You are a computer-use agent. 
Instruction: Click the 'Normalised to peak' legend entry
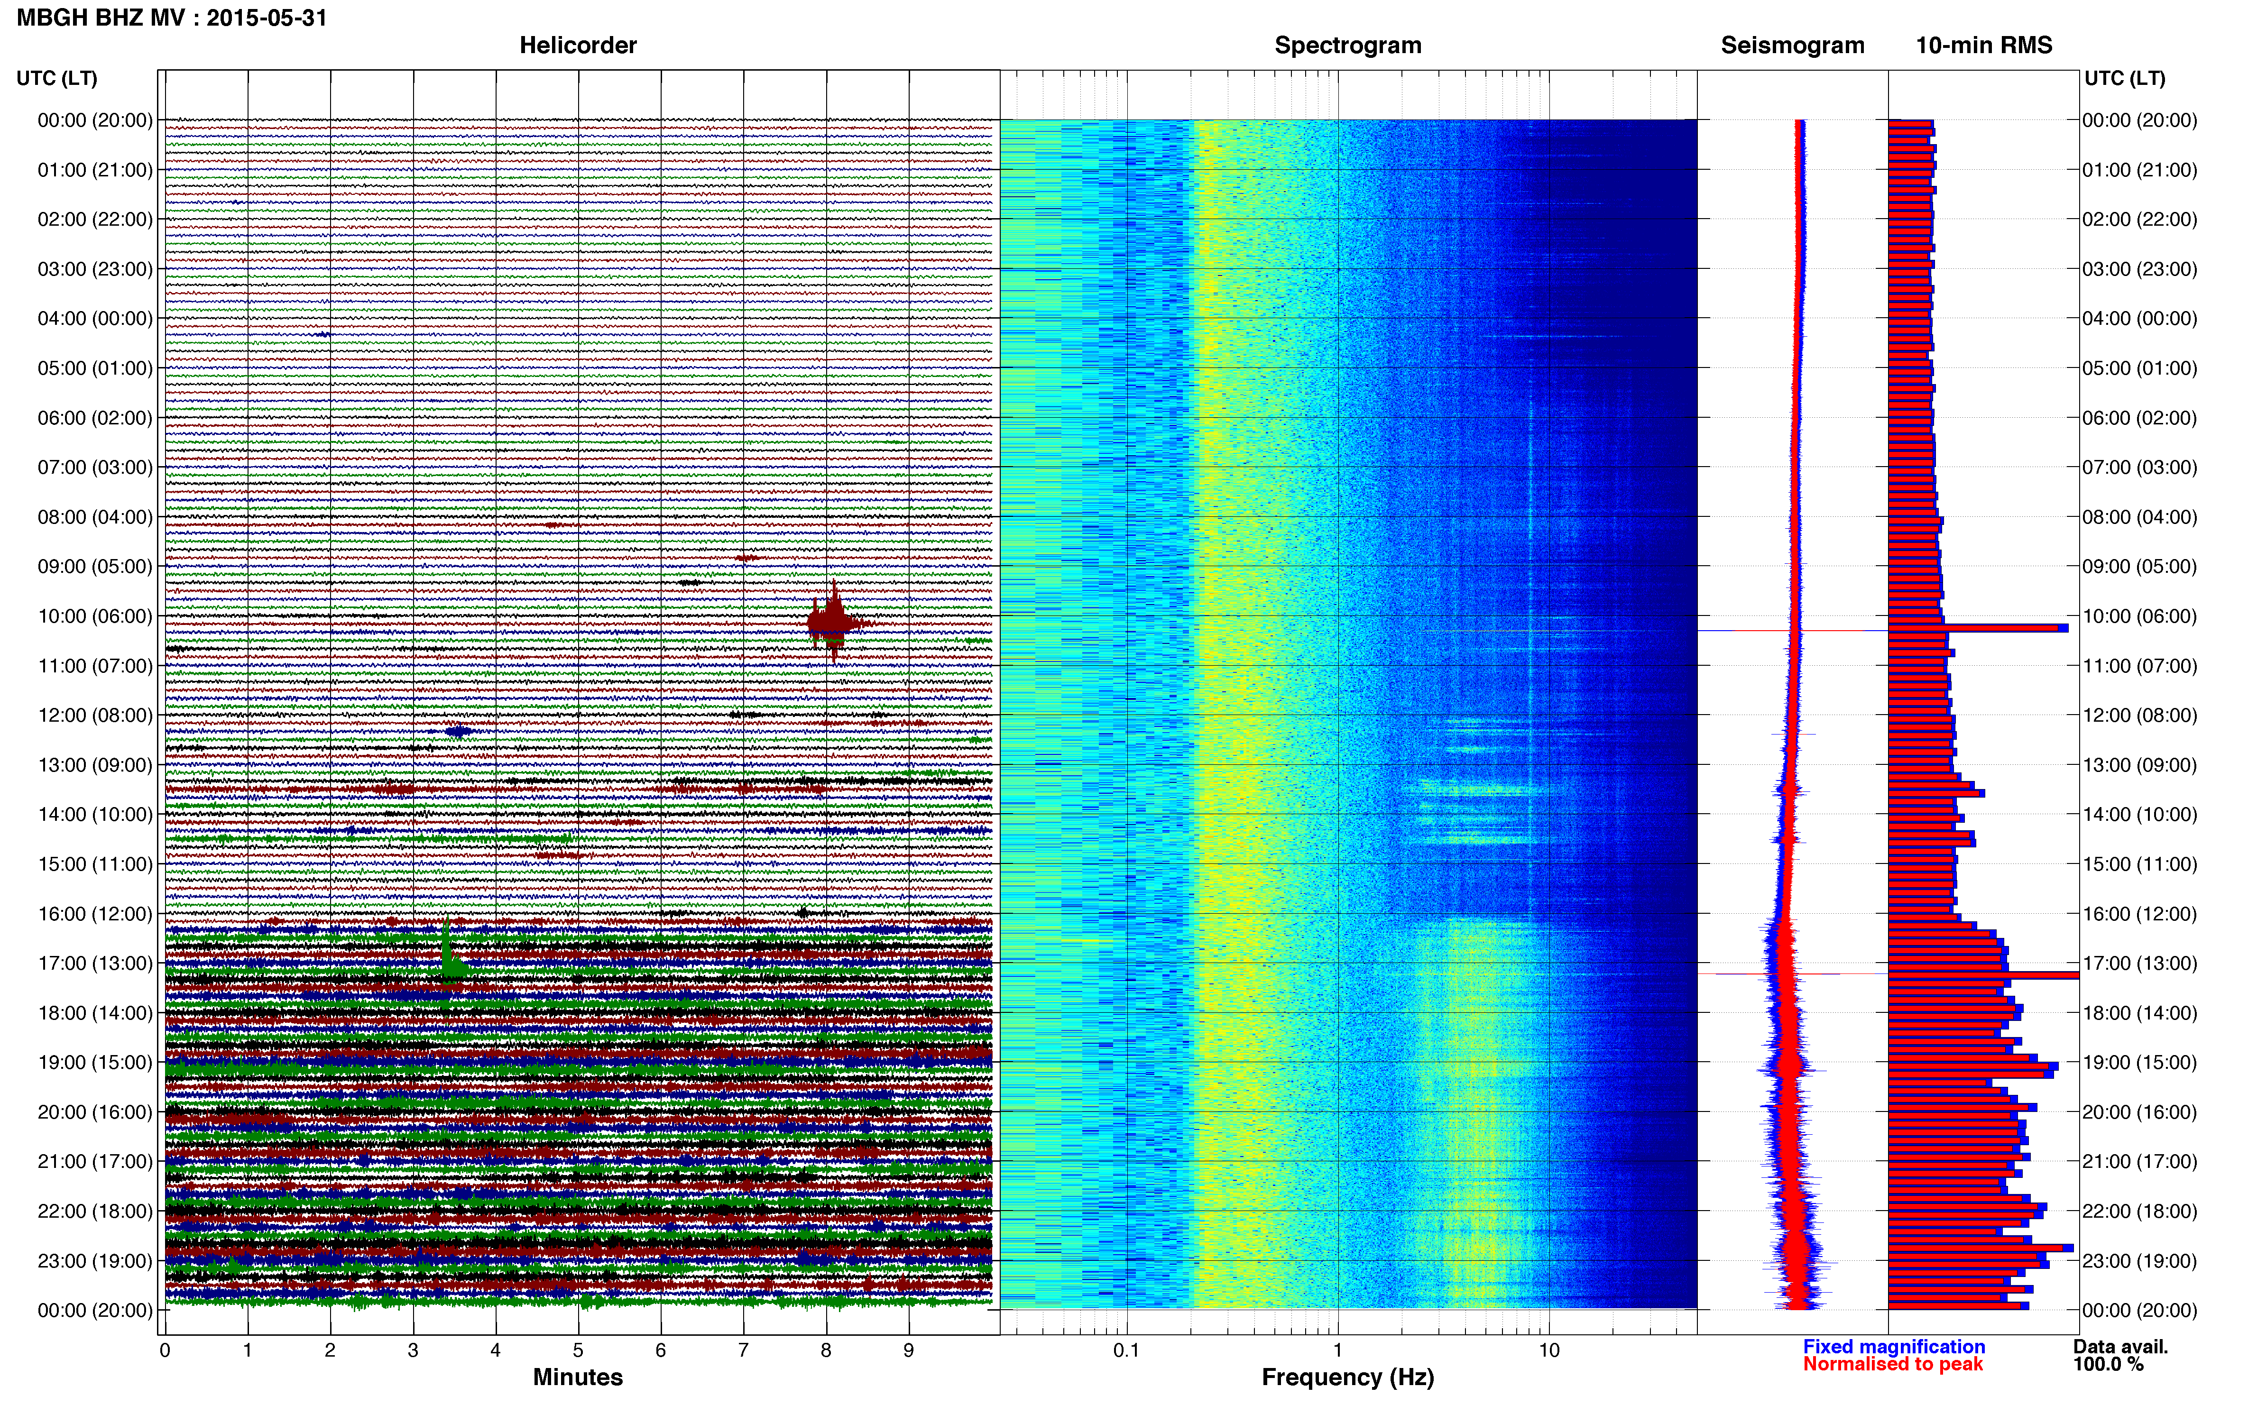click(x=1893, y=1364)
